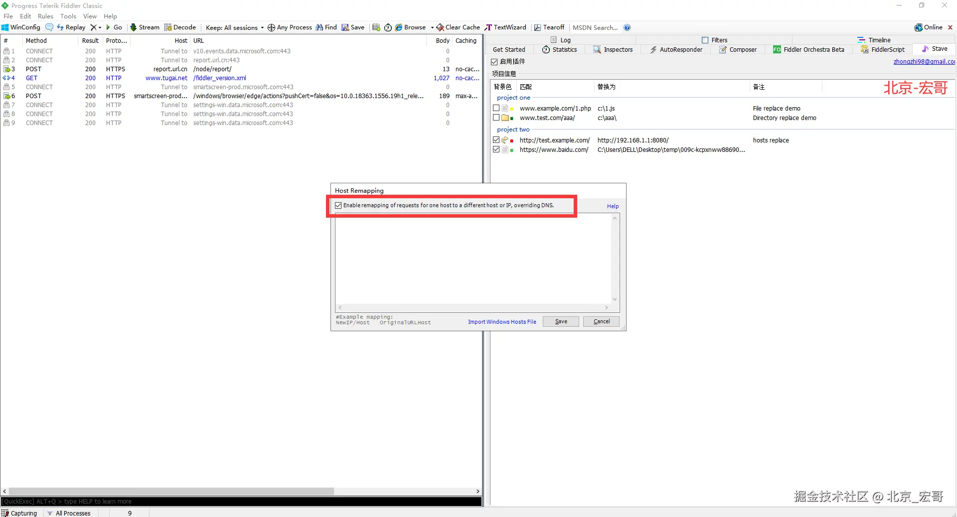The image size is (957, 517).
Task: Select the session 1 CONNECT lock icon
Action: coord(6,51)
